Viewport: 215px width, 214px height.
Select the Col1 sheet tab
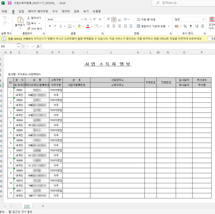[x=27, y=206]
